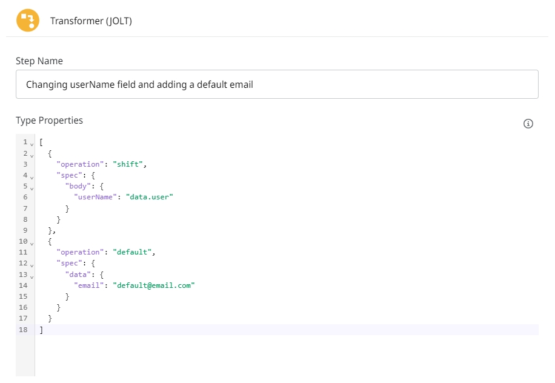Open the Type Properties info icon

pos(528,124)
